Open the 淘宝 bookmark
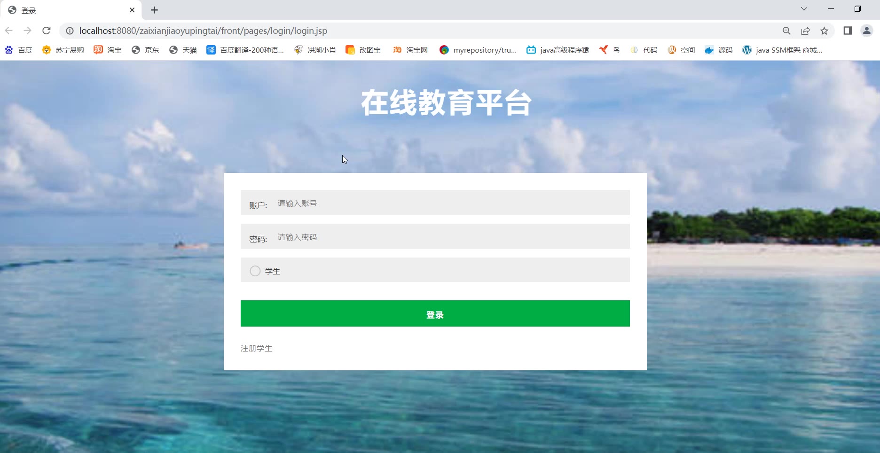 (107, 50)
